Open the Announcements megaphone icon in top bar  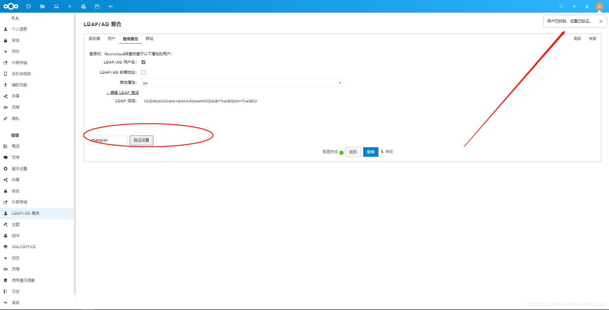(x=111, y=6)
